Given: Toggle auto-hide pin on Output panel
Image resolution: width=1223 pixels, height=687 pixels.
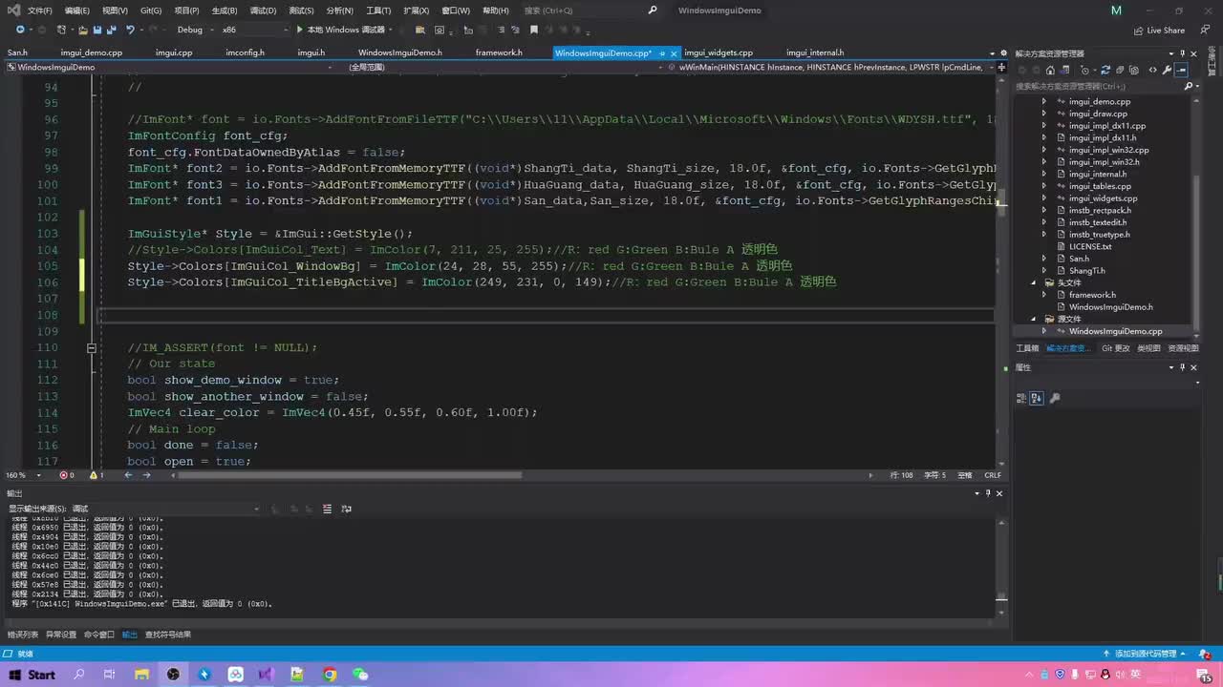Looking at the screenshot, I should pyautogui.click(x=988, y=493).
